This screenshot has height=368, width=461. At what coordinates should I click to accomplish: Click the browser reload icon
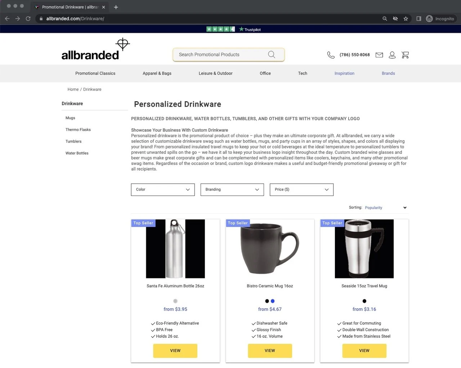click(28, 19)
